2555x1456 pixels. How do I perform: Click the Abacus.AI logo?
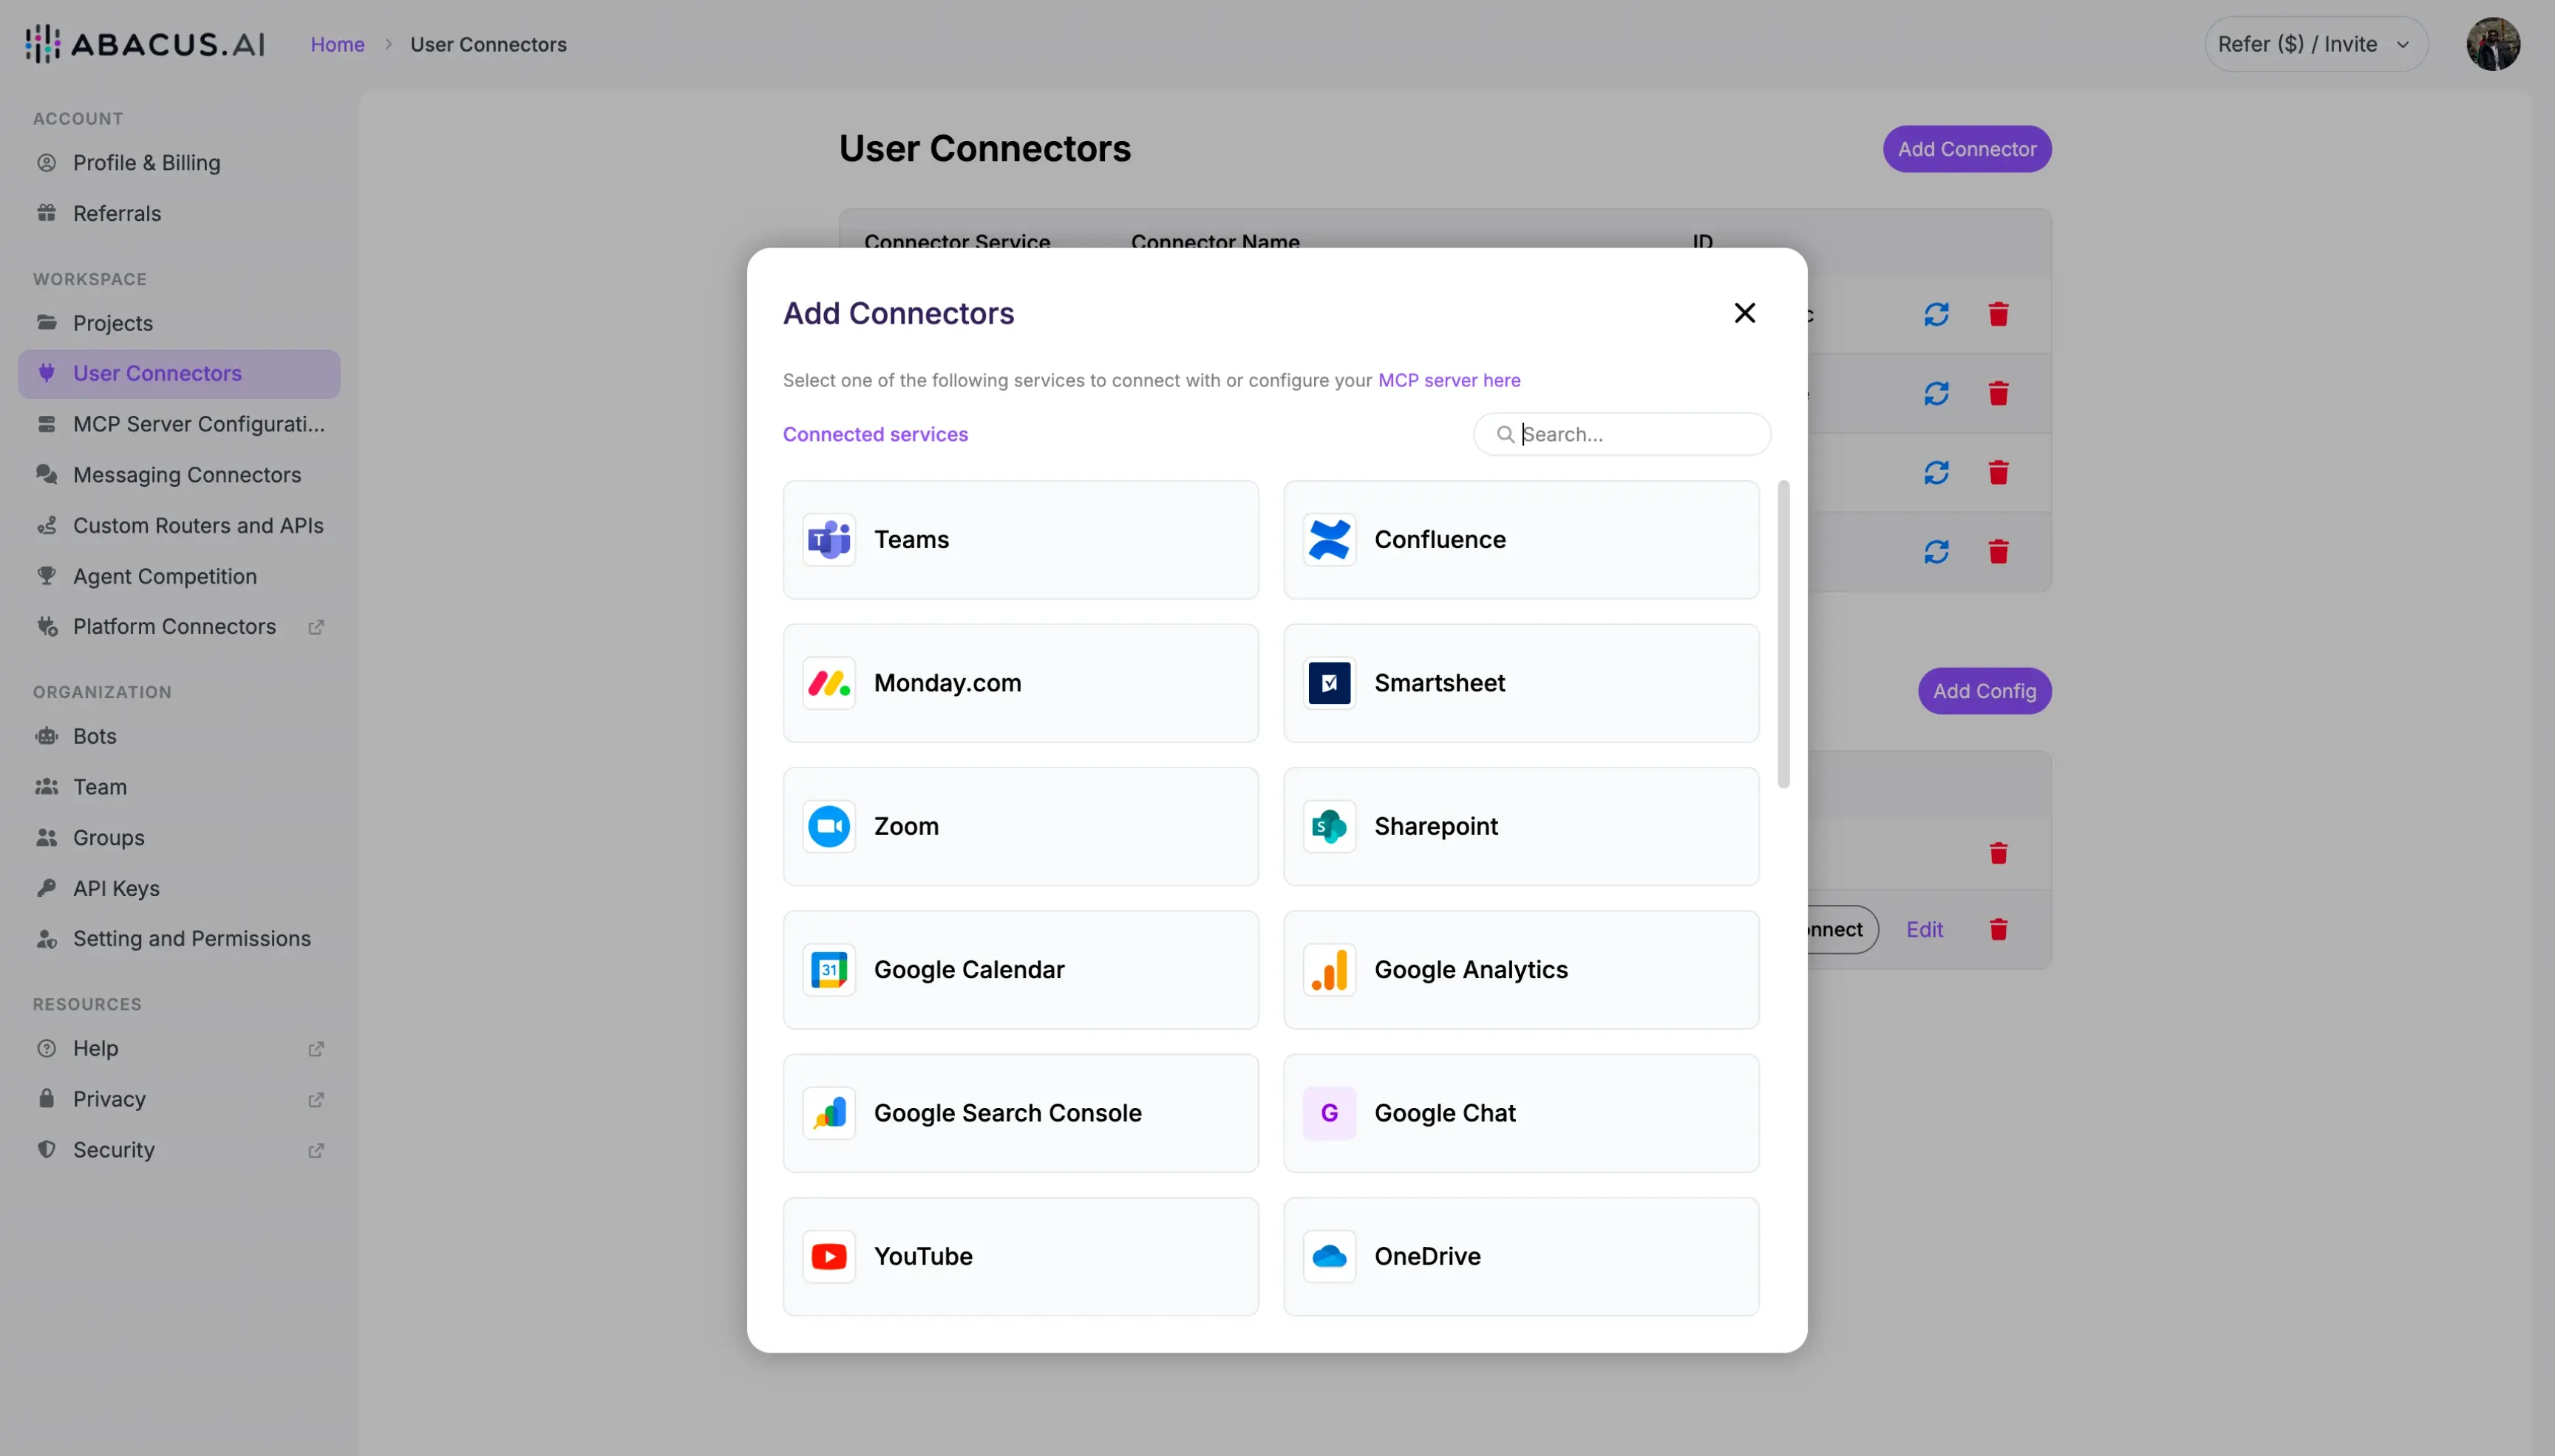[x=145, y=44]
